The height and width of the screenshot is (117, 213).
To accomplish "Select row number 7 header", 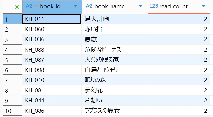I will 12,80.
